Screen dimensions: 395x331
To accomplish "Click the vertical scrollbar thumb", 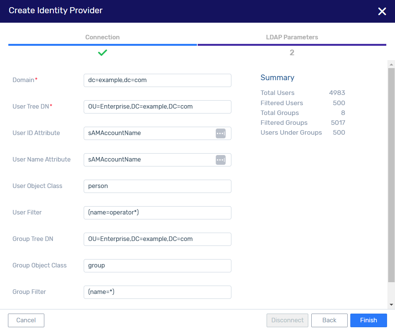I will (x=391, y=175).
